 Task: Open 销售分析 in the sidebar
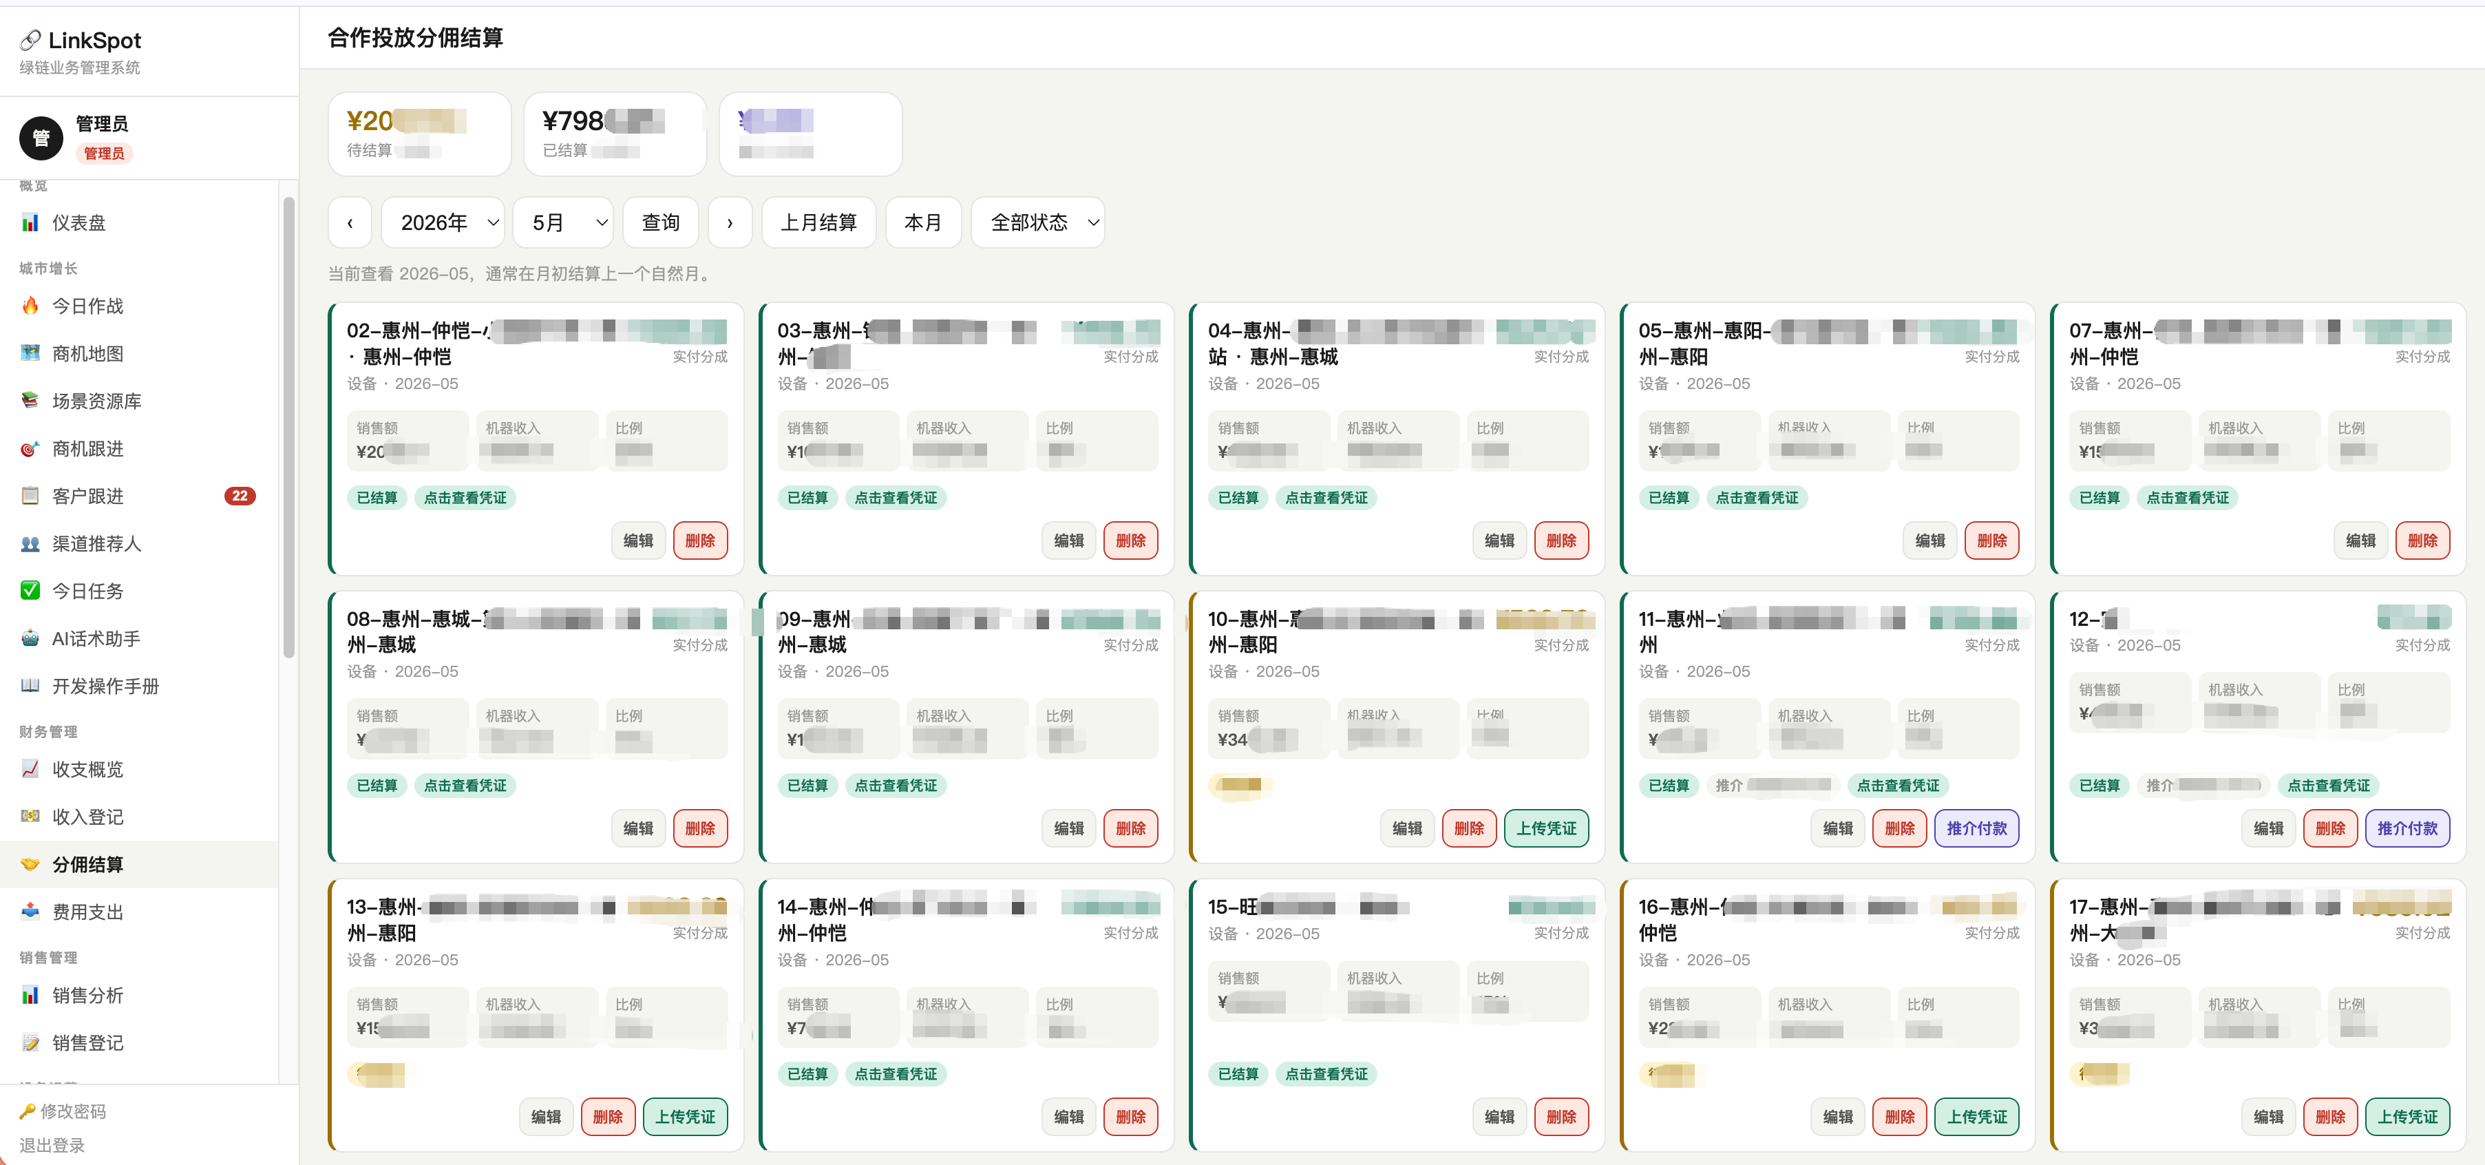tap(140, 995)
